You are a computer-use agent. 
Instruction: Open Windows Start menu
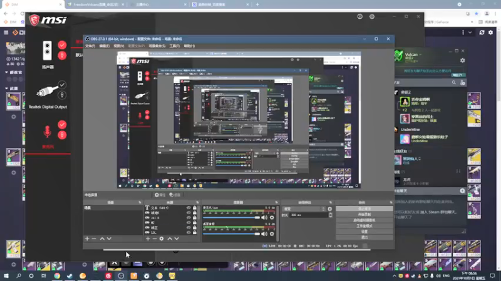6,275
